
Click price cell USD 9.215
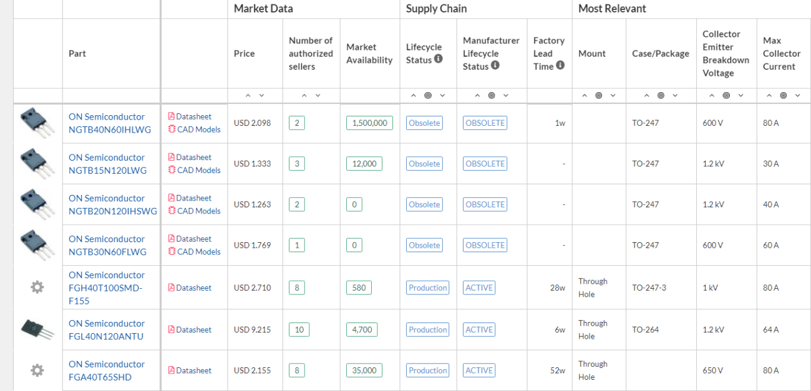pos(253,330)
